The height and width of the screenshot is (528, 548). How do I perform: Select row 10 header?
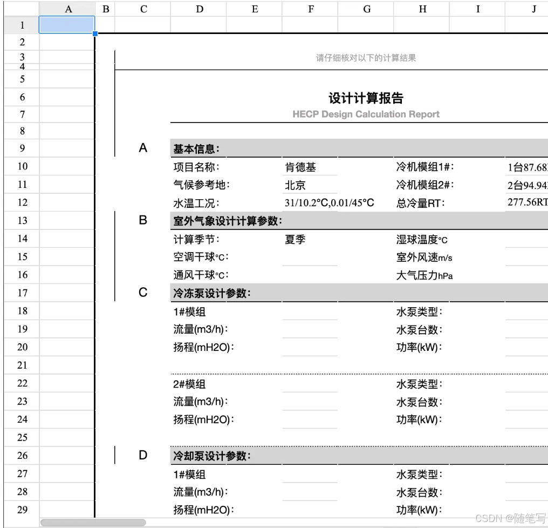click(22, 166)
